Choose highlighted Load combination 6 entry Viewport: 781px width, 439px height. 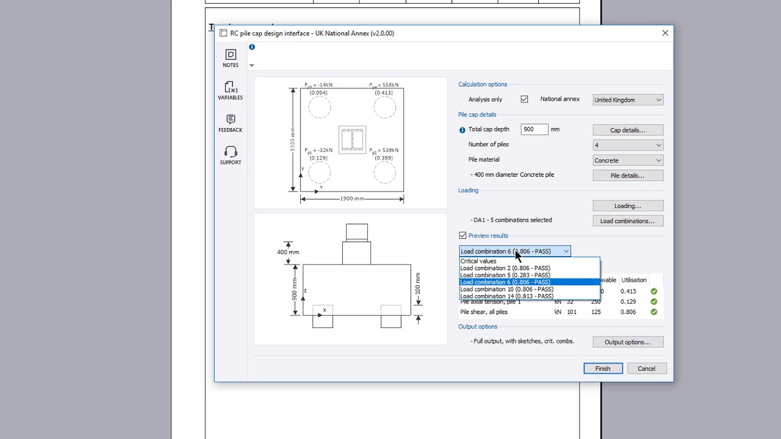click(x=530, y=282)
